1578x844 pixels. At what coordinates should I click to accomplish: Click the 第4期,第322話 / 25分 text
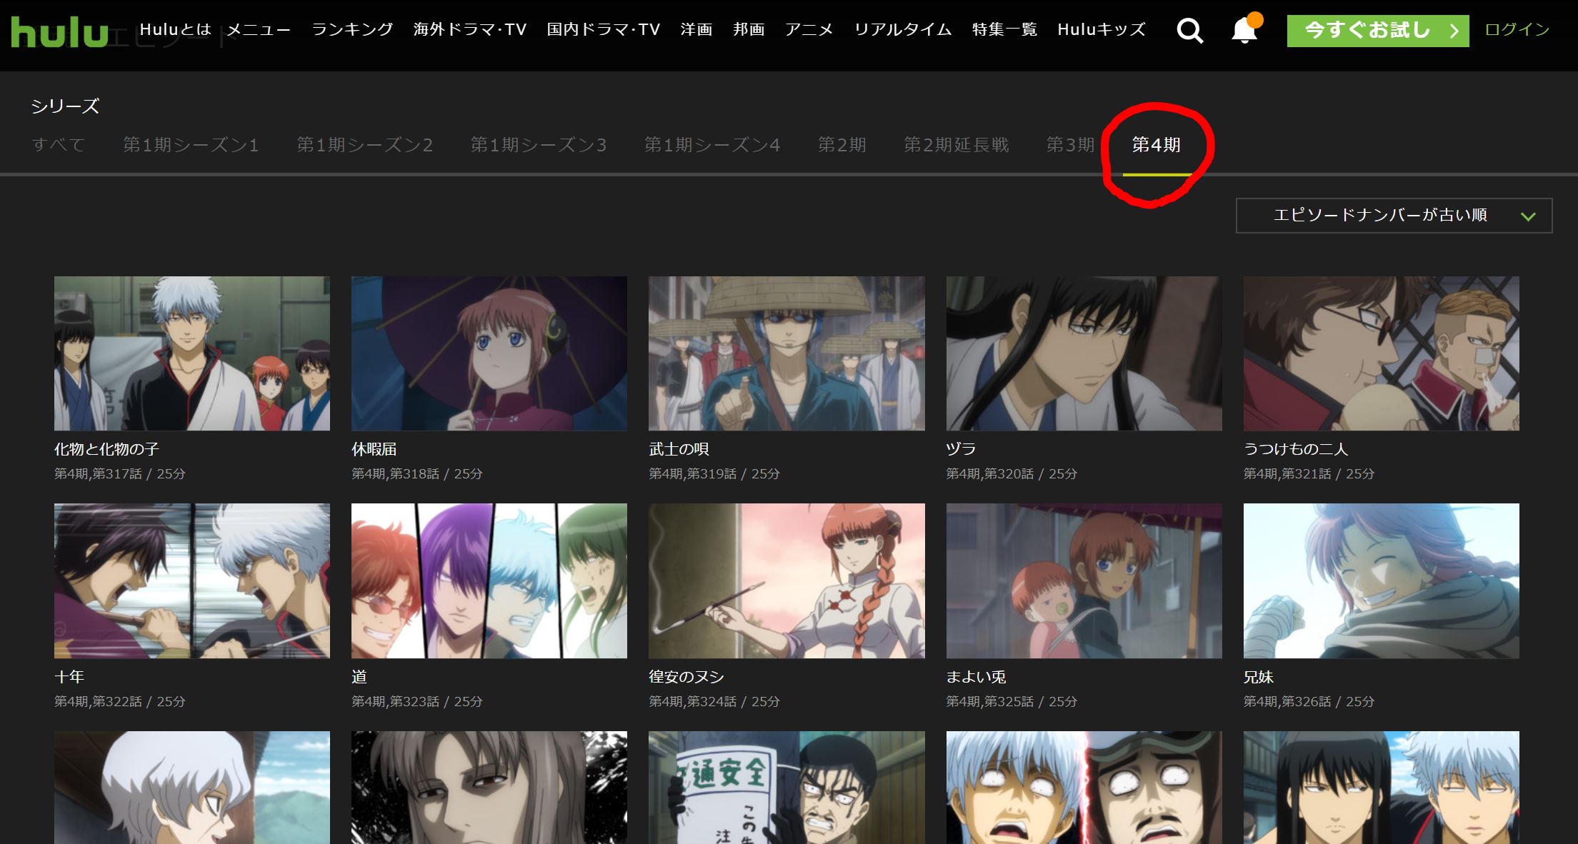pyautogui.click(x=120, y=702)
